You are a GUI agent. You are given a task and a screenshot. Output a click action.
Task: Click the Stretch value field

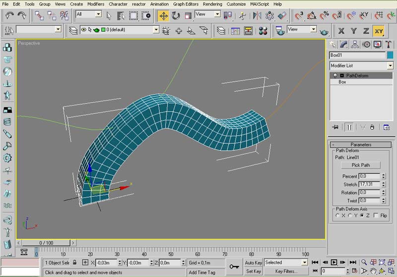click(x=369, y=184)
